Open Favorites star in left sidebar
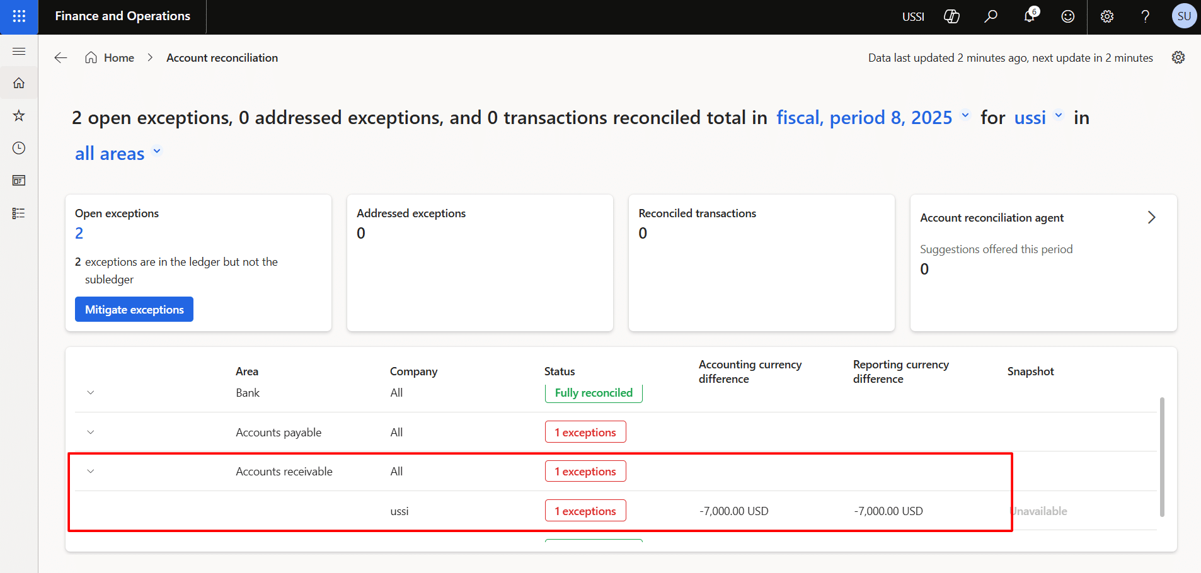The image size is (1201, 573). click(19, 115)
